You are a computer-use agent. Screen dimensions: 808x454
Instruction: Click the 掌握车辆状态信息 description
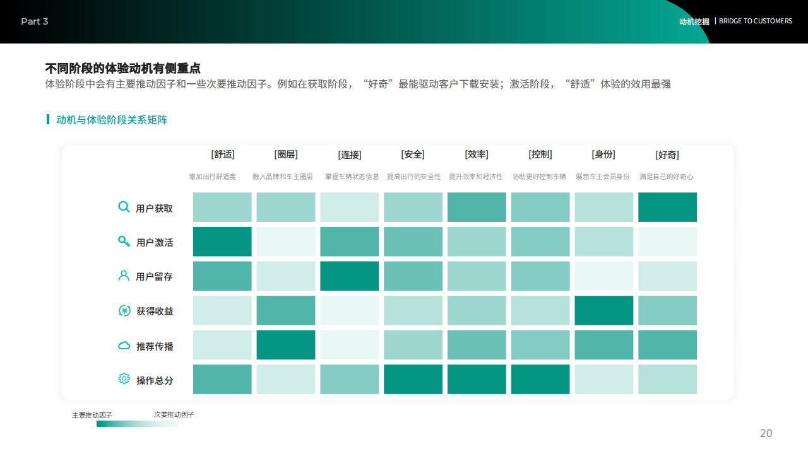pos(352,177)
